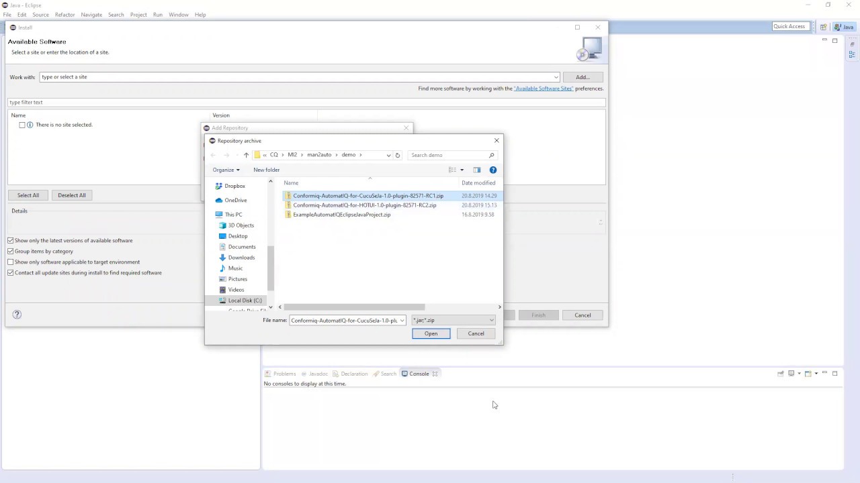Click the Select All button
This screenshot has width=860, height=483.
point(28,195)
